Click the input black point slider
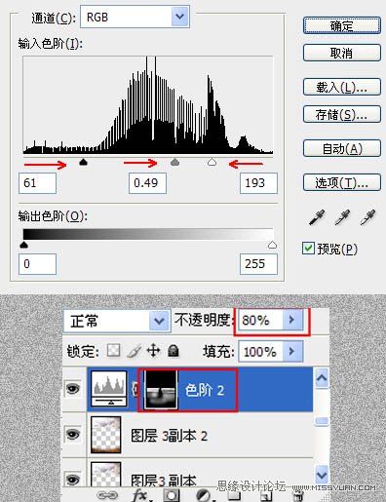 coord(84,162)
